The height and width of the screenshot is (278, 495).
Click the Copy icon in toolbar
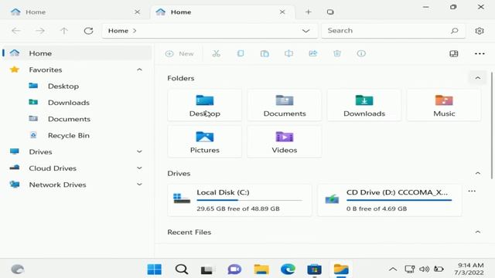click(x=241, y=53)
